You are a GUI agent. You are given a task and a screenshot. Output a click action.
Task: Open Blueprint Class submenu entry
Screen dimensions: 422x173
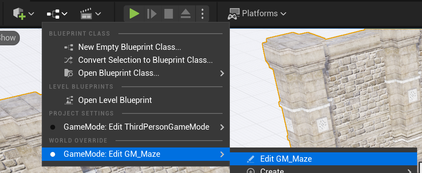(136, 73)
